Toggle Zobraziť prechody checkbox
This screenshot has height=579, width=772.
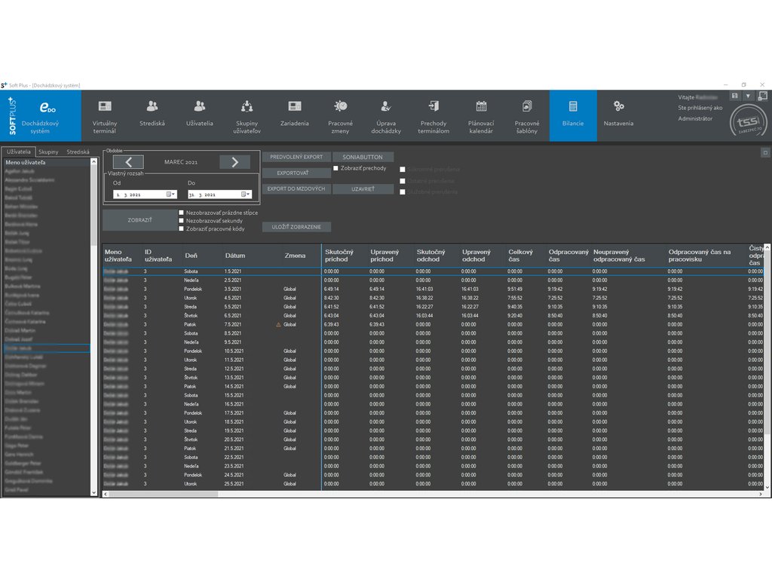point(335,168)
